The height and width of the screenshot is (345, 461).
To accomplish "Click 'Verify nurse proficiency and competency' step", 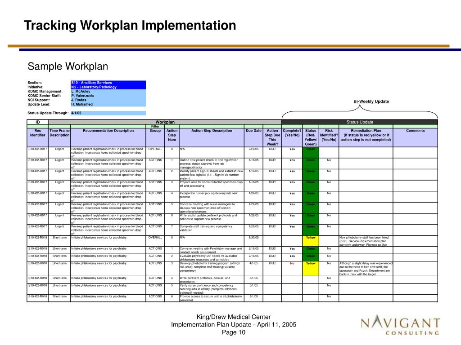I will [x=212, y=289].
